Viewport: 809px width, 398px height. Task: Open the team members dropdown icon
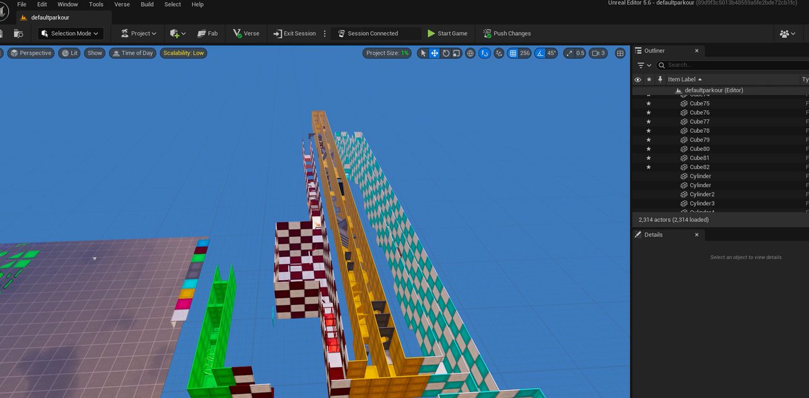pyautogui.click(x=787, y=33)
